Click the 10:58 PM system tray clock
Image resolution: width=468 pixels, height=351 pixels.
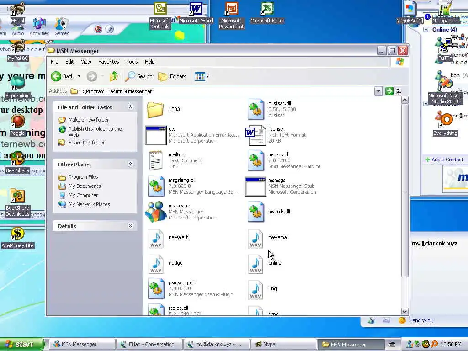click(451, 345)
